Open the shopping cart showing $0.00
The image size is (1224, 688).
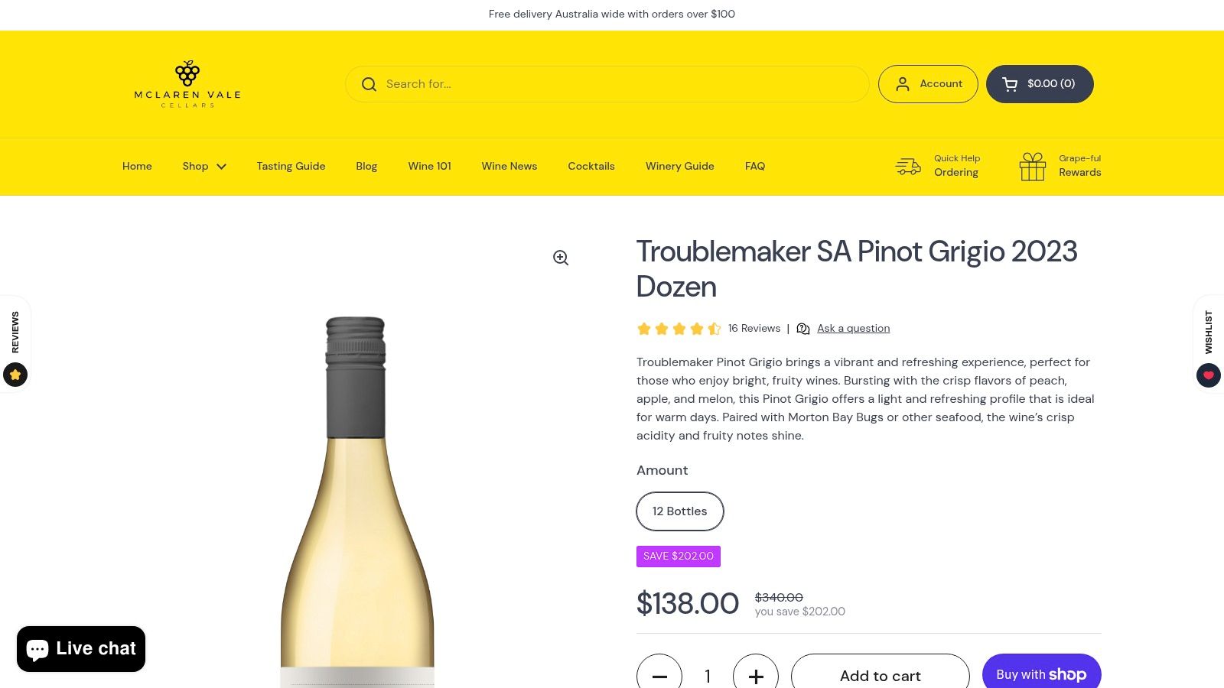click(x=1040, y=84)
